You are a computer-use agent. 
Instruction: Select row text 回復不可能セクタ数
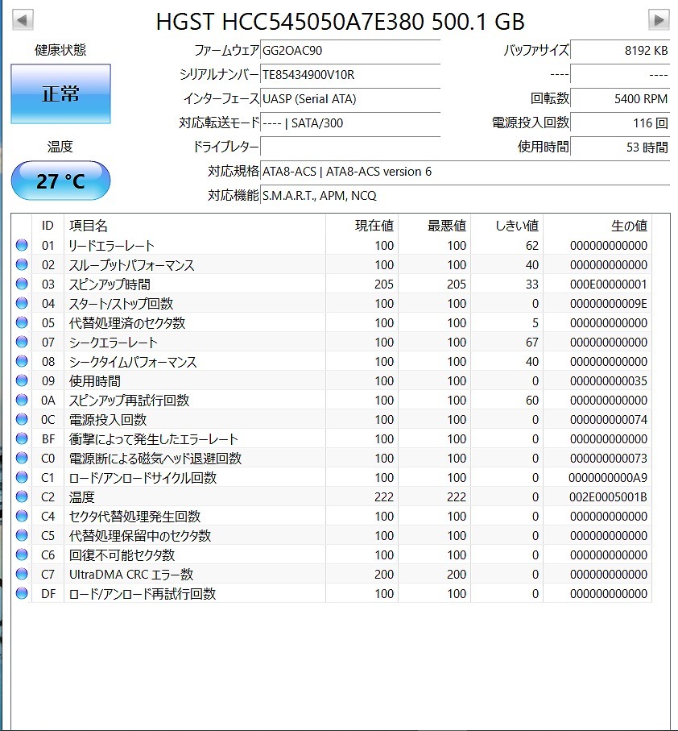[122, 555]
